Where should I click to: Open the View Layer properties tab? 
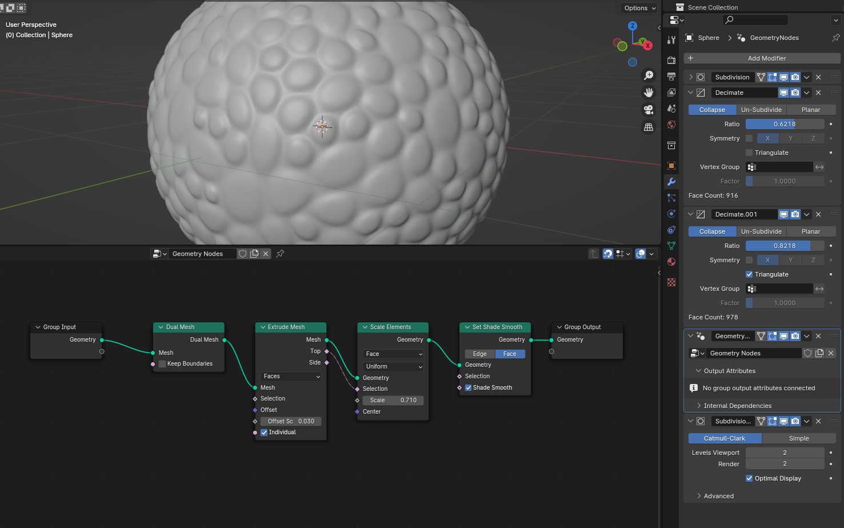[x=671, y=92]
